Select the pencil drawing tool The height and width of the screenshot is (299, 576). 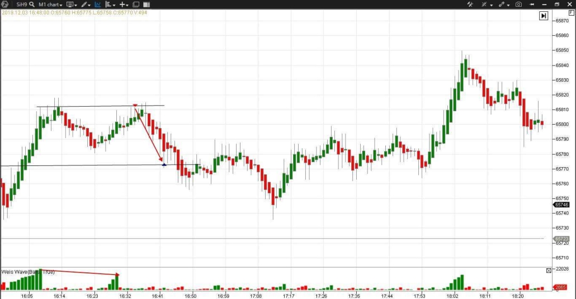point(84,4)
